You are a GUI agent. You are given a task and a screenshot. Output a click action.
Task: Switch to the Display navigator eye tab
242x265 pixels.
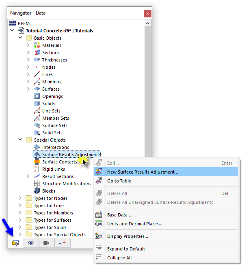(31, 243)
